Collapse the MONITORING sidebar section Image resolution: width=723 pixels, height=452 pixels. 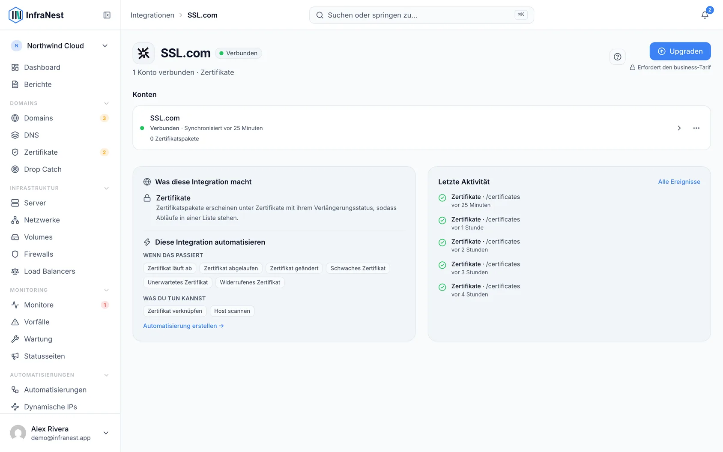tap(107, 290)
